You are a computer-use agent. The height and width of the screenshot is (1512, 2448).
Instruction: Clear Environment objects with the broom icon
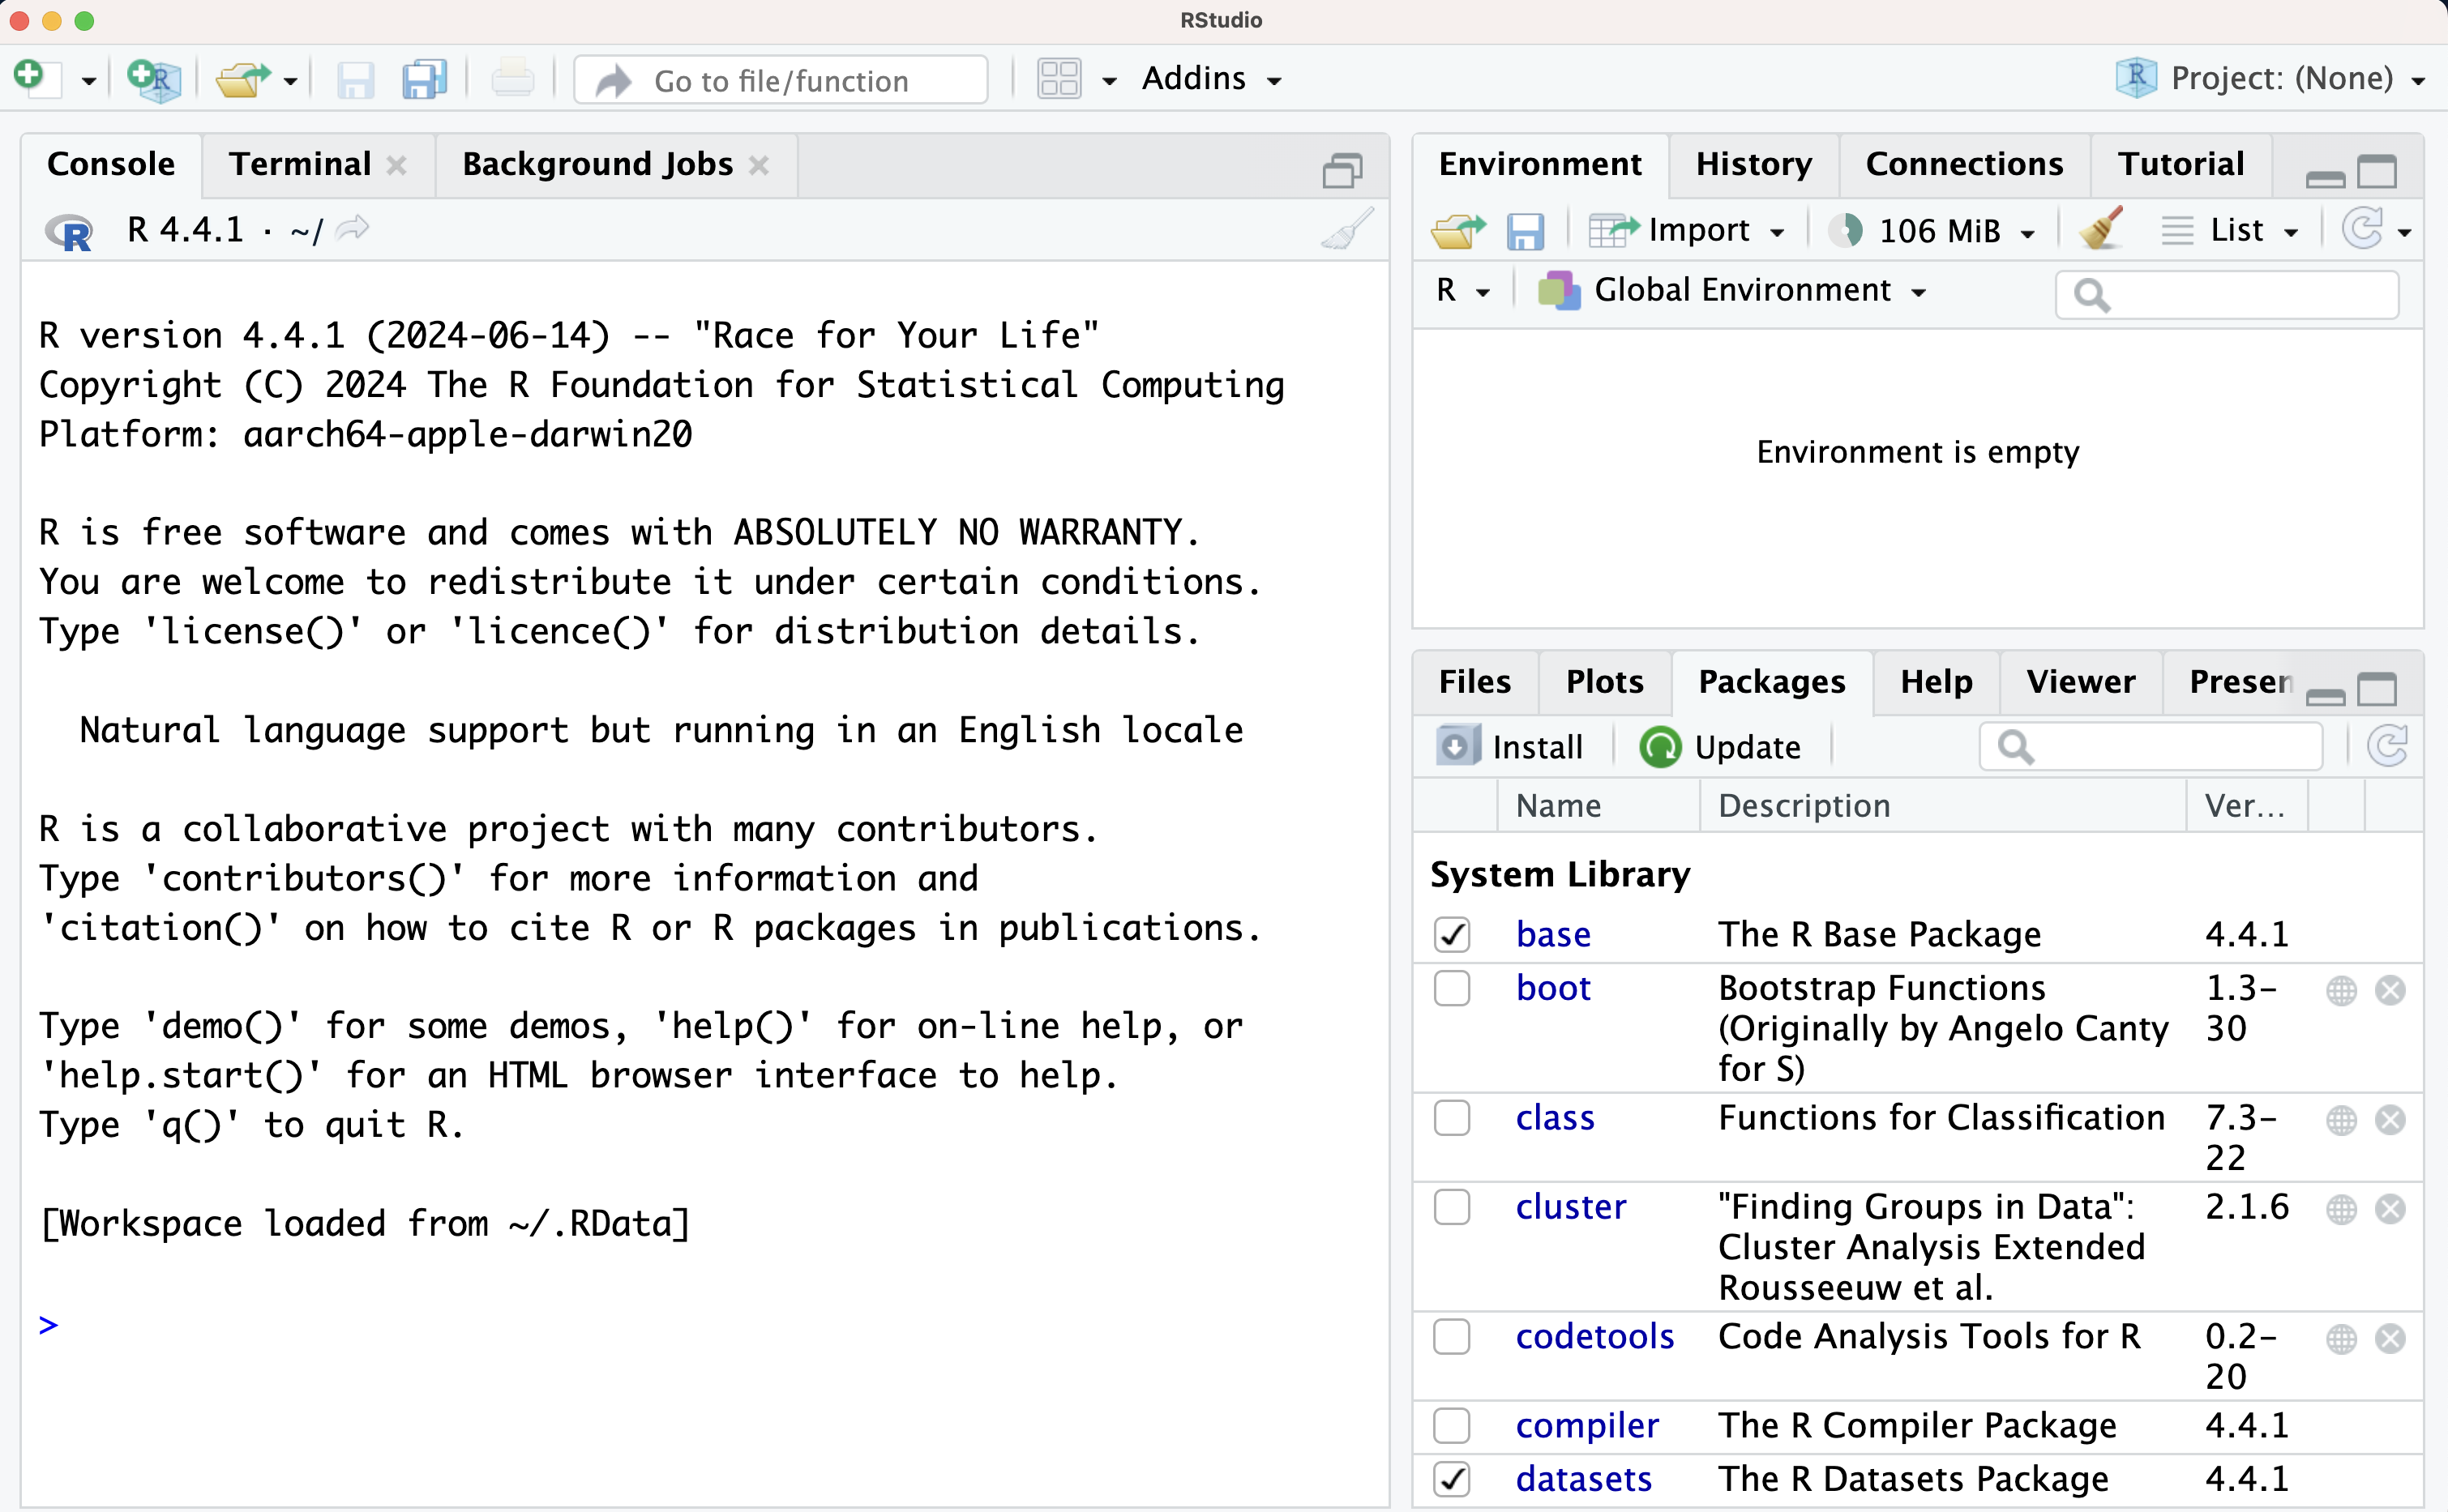click(x=2101, y=229)
